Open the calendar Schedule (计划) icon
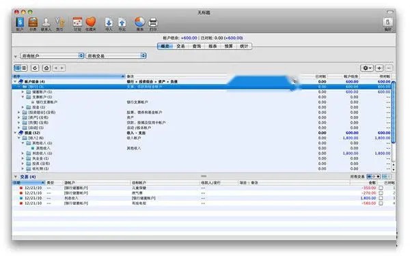The image size is (410, 256). pyautogui.click(x=77, y=23)
